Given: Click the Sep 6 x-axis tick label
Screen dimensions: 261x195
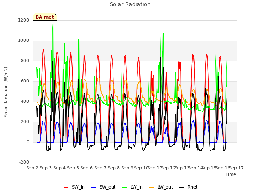Looking at the screenshot, I should [86, 168].
